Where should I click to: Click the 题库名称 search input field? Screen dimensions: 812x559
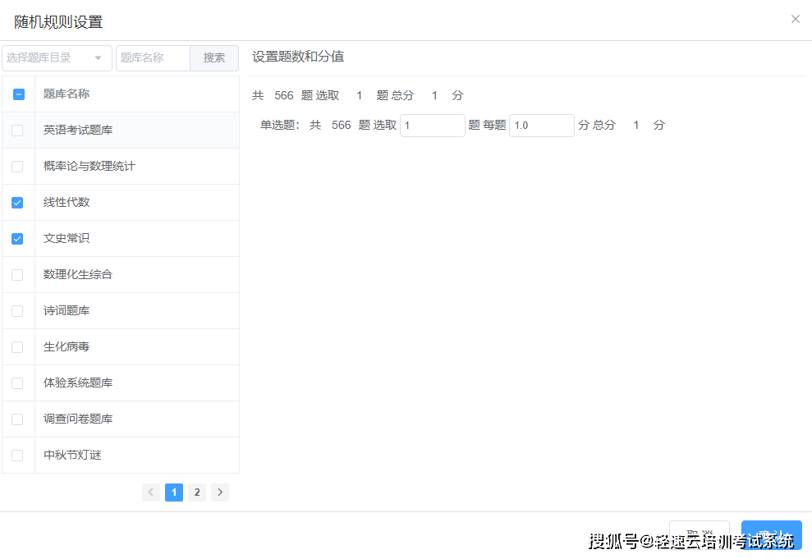point(154,58)
